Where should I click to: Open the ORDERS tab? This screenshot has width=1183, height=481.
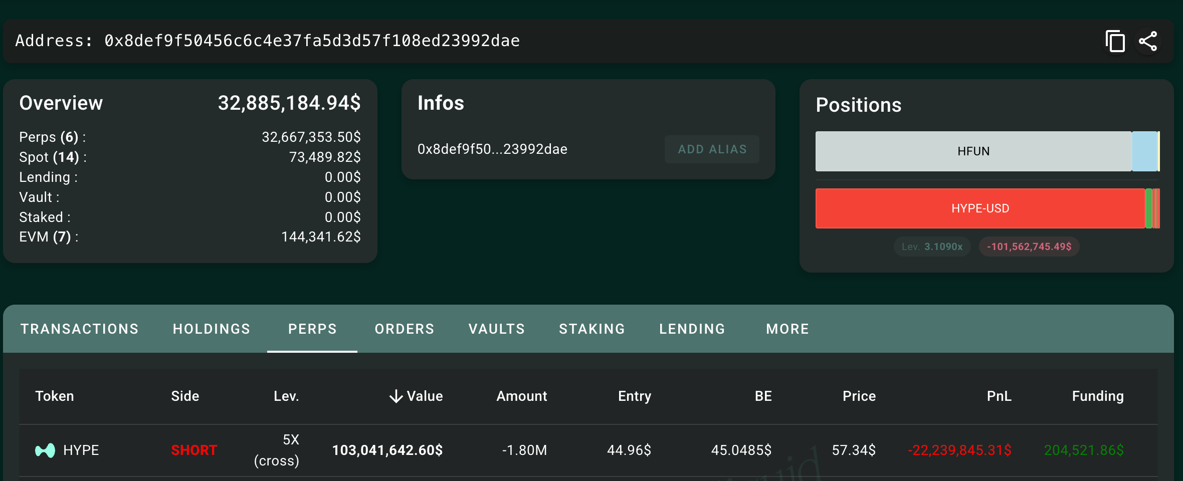(405, 329)
